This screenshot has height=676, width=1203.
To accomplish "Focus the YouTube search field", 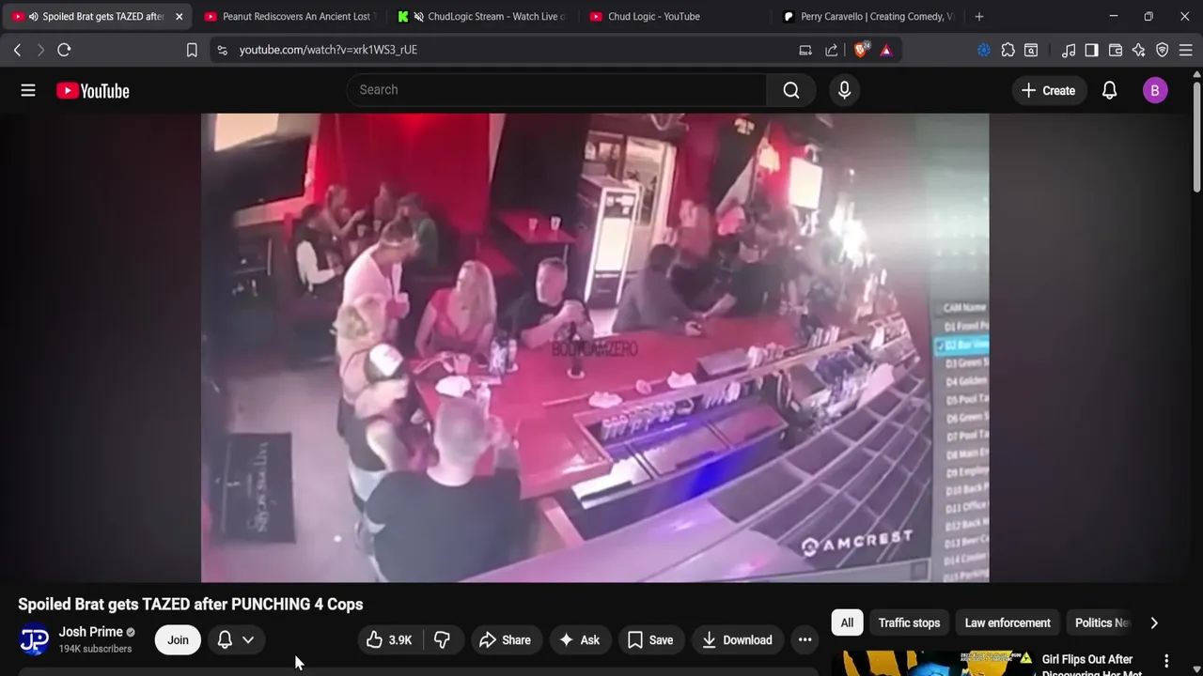I will pos(556,90).
